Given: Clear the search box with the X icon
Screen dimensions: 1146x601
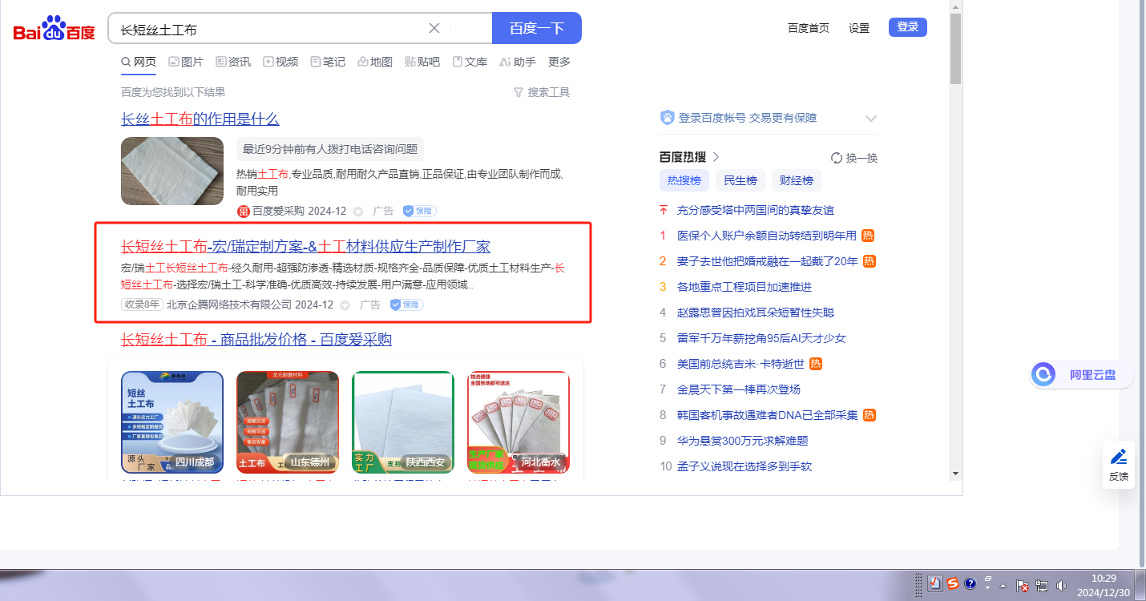Looking at the screenshot, I should coord(434,28).
